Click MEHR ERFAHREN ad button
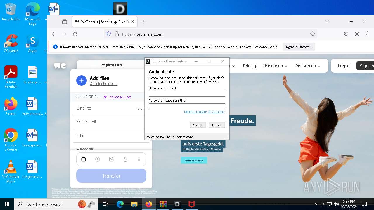The width and height of the screenshot is (374, 210). click(x=194, y=160)
